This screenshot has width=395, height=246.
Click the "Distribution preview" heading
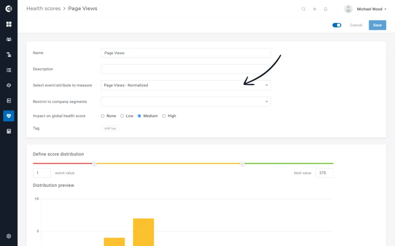[x=53, y=185]
